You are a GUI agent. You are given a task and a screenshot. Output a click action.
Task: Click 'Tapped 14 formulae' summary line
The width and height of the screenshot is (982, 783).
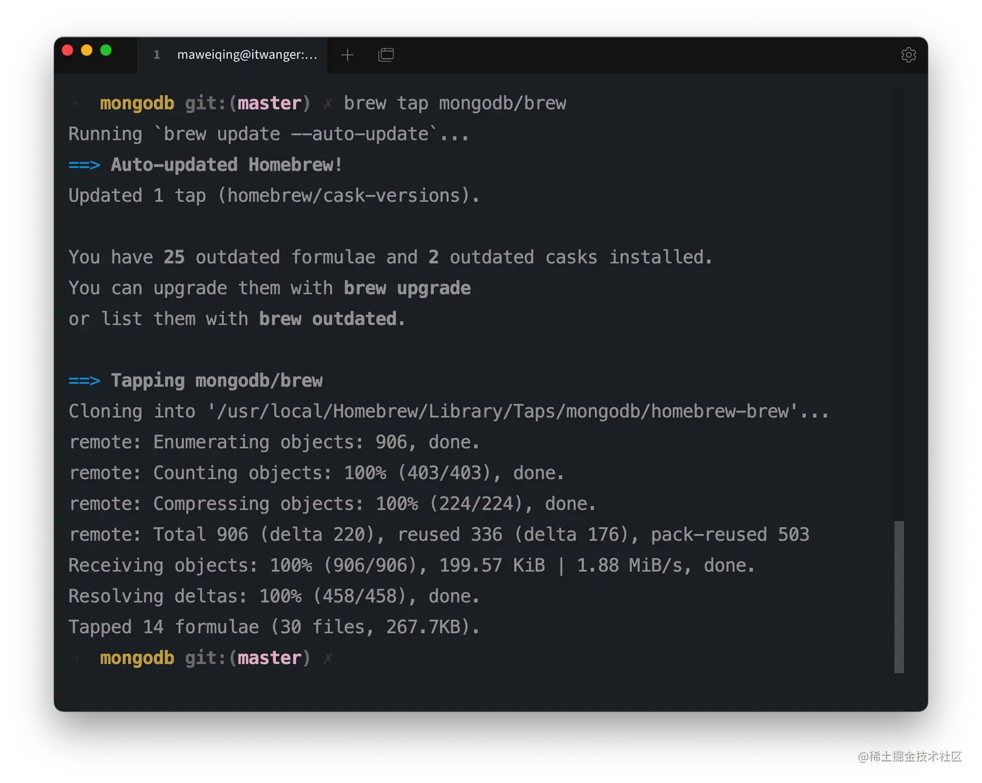pos(274,627)
